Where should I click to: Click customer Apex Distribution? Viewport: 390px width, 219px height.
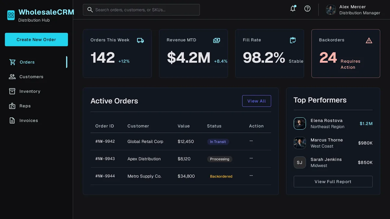click(144, 159)
